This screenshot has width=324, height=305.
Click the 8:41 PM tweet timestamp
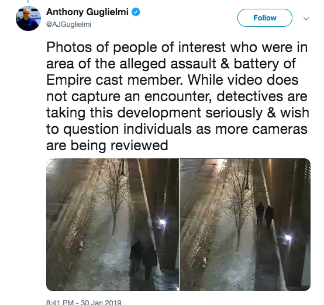coord(60,302)
